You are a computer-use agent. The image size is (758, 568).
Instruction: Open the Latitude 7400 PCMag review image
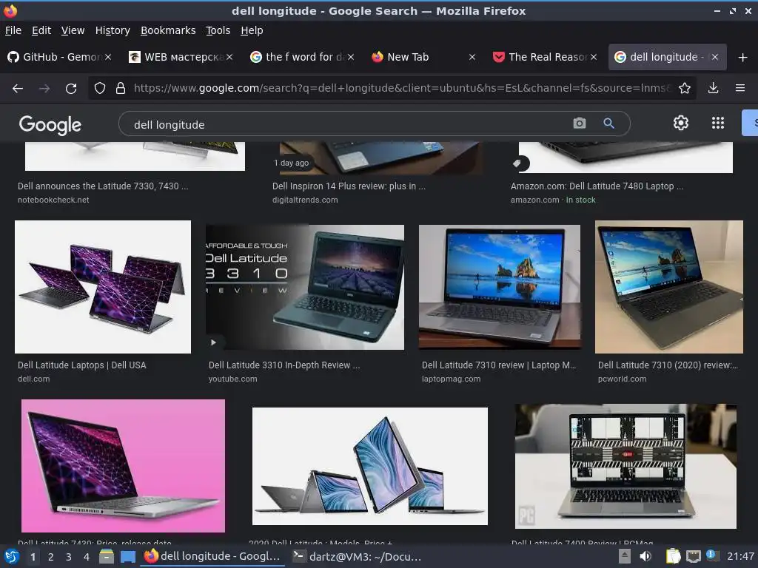pyautogui.click(x=625, y=466)
